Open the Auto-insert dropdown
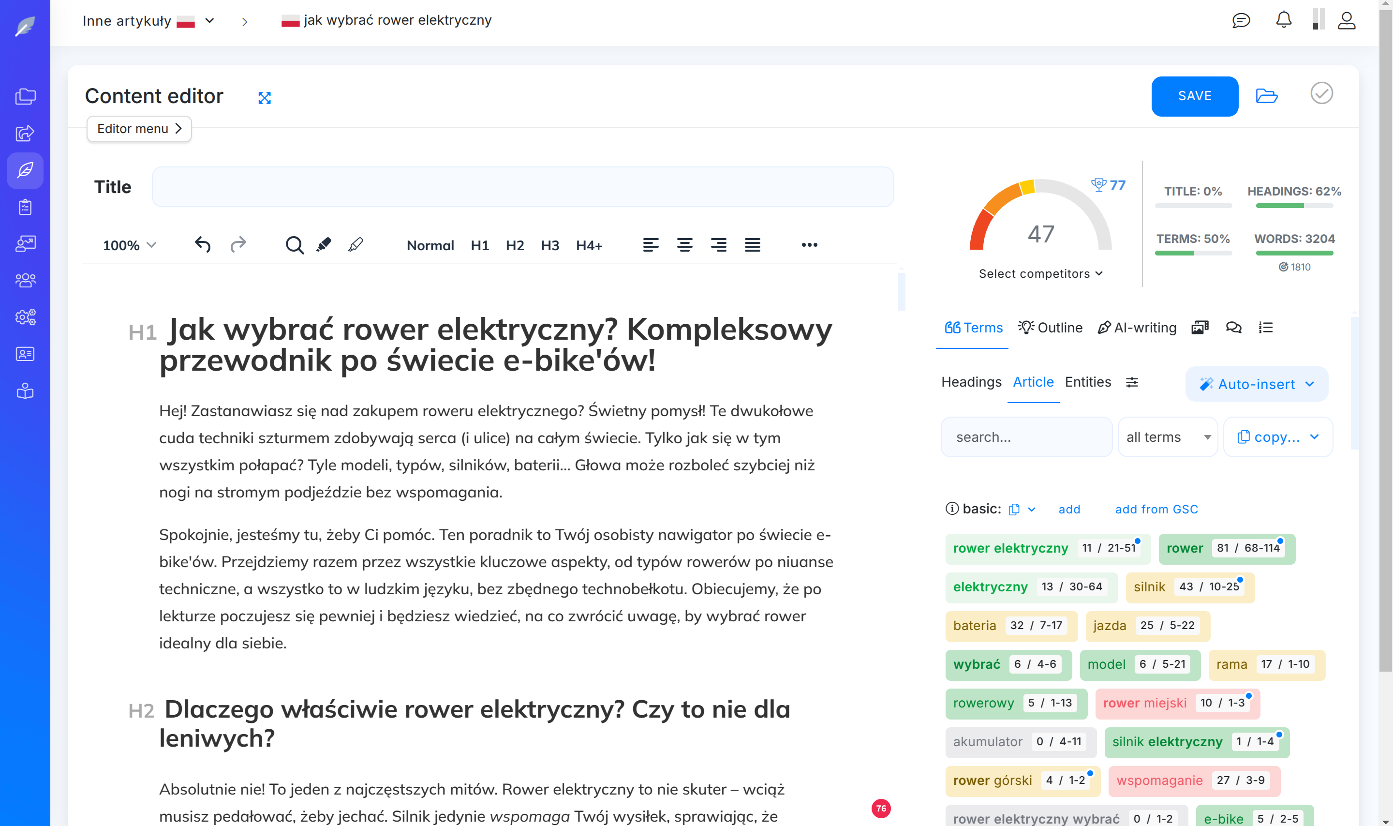Screen dimensions: 1393x826 pos(1257,384)
